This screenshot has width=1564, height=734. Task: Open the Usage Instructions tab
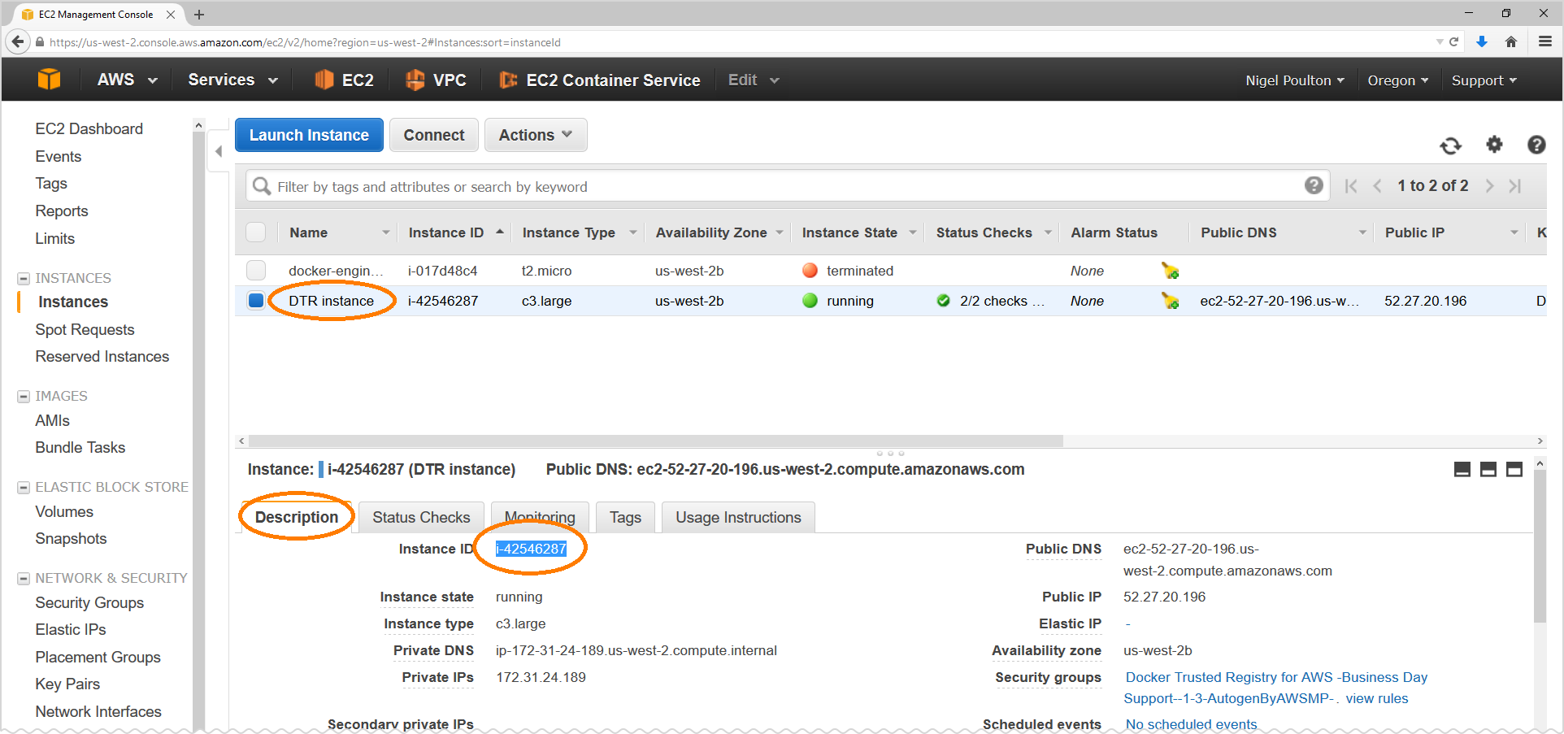pyautogui.click(x=738, y=518)
